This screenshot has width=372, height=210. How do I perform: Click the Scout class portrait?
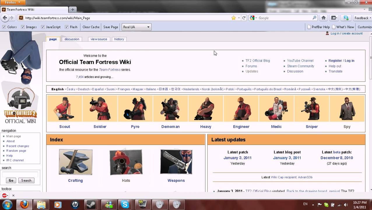click(65, 108)
